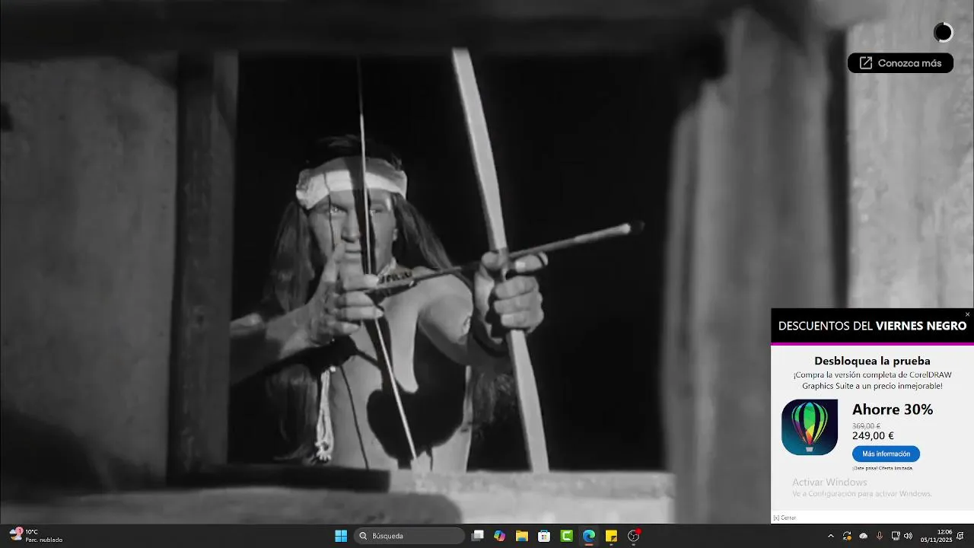The width and height of the screenshot is (974, 548).
Task: Click the [x] Cerrar link
Action: [785, 518]
